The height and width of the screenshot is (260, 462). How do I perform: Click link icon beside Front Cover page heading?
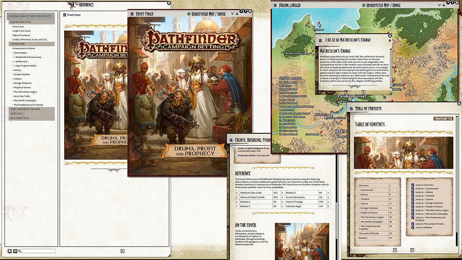coord(65,15)
